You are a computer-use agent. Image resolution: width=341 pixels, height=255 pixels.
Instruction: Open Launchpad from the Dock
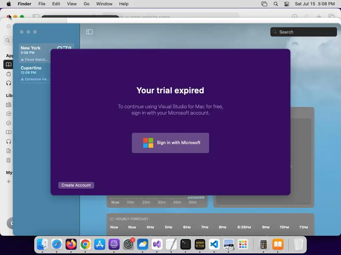coord(243,244)
